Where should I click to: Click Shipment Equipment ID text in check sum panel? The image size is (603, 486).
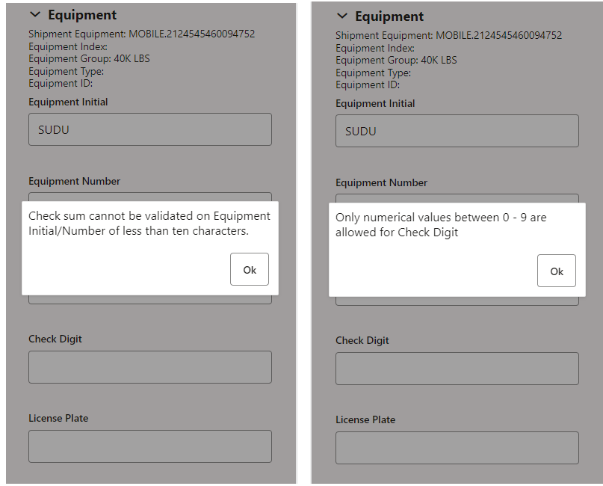tap(141, 34)
